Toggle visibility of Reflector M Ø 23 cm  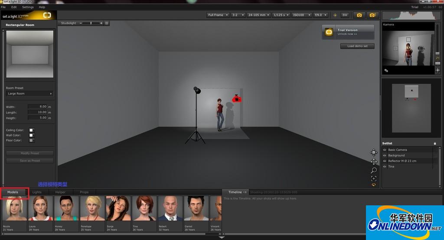pos(385,161)
